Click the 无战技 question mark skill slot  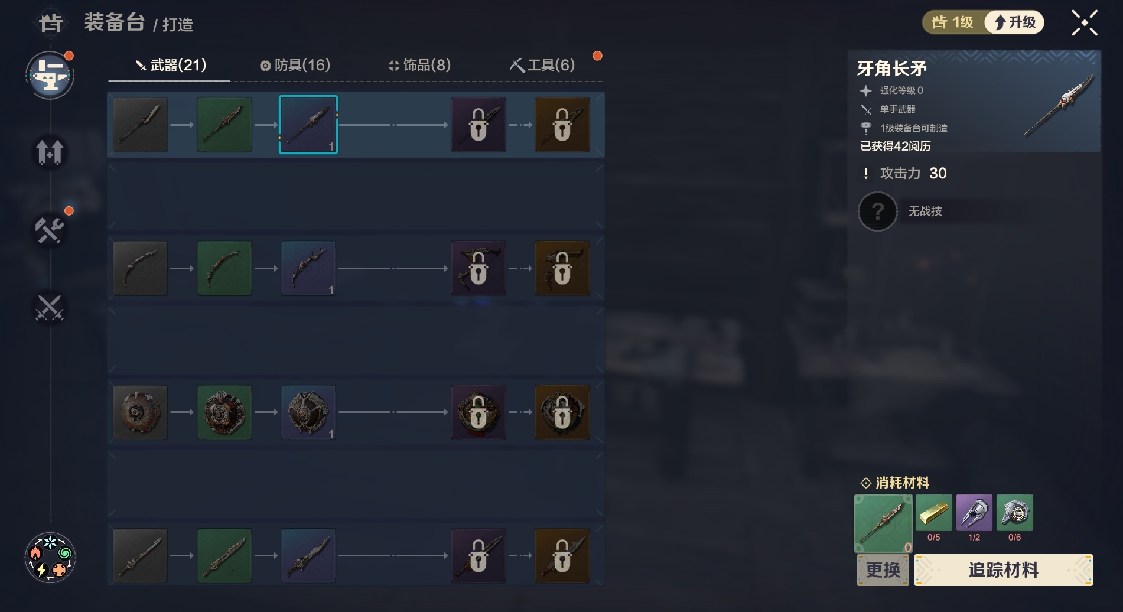coord(878,211)
